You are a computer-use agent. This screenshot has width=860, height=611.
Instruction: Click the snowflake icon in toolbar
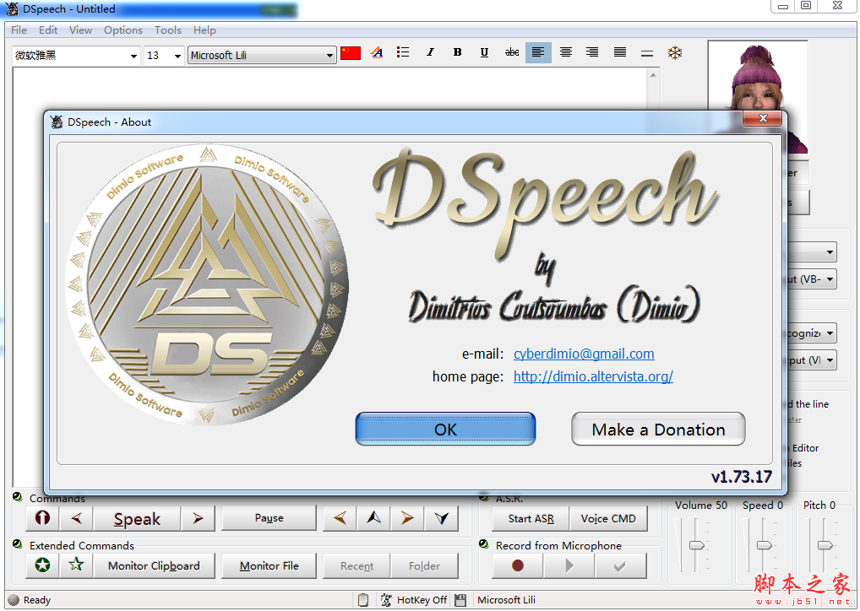pyautogui.click(x=675, y=52)
